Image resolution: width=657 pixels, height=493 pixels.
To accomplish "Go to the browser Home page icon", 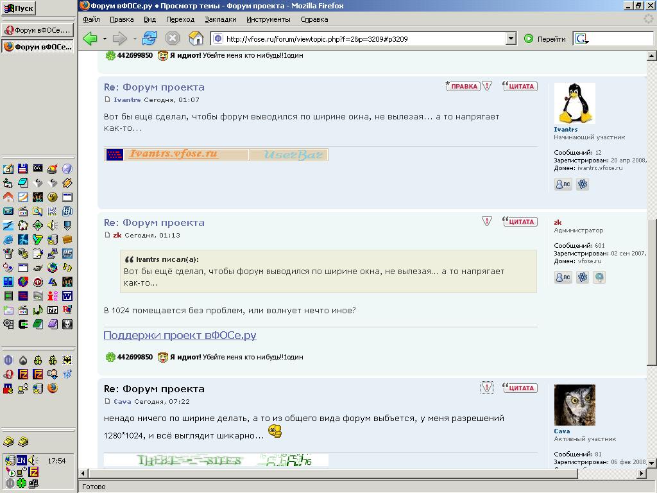I will click(196, 39).
